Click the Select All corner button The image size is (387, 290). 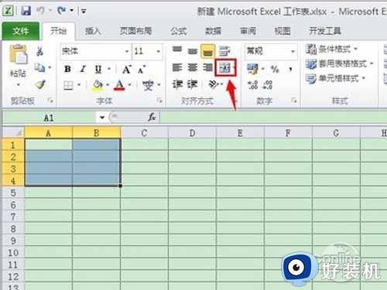coord(13,133)
